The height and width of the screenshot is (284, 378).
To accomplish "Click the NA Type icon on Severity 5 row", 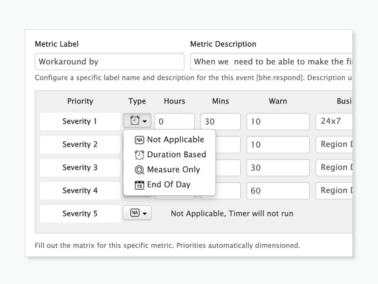I will pos(135,213).
